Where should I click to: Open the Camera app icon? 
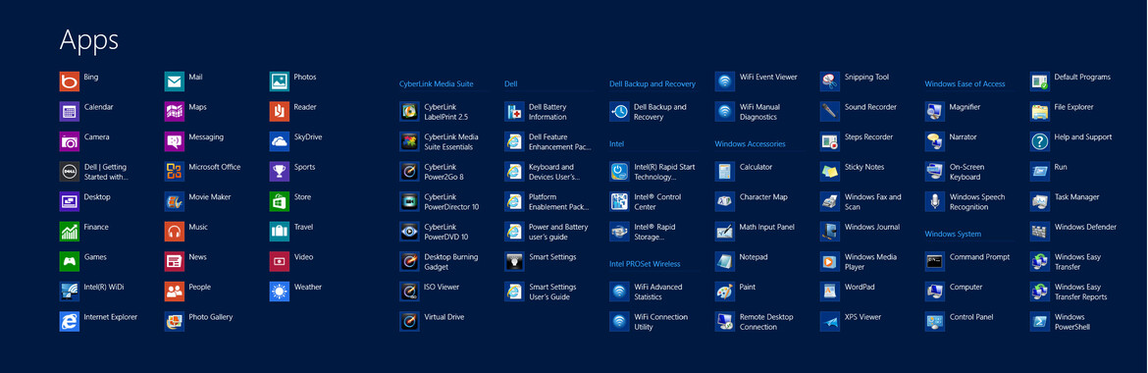70,141
